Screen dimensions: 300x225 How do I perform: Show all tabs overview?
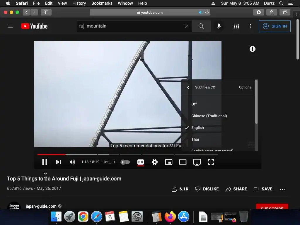coord(285,12)
